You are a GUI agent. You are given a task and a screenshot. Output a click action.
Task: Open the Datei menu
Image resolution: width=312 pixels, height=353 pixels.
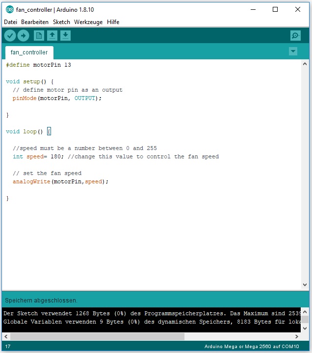pyautogui.click(x=11, y=22)
